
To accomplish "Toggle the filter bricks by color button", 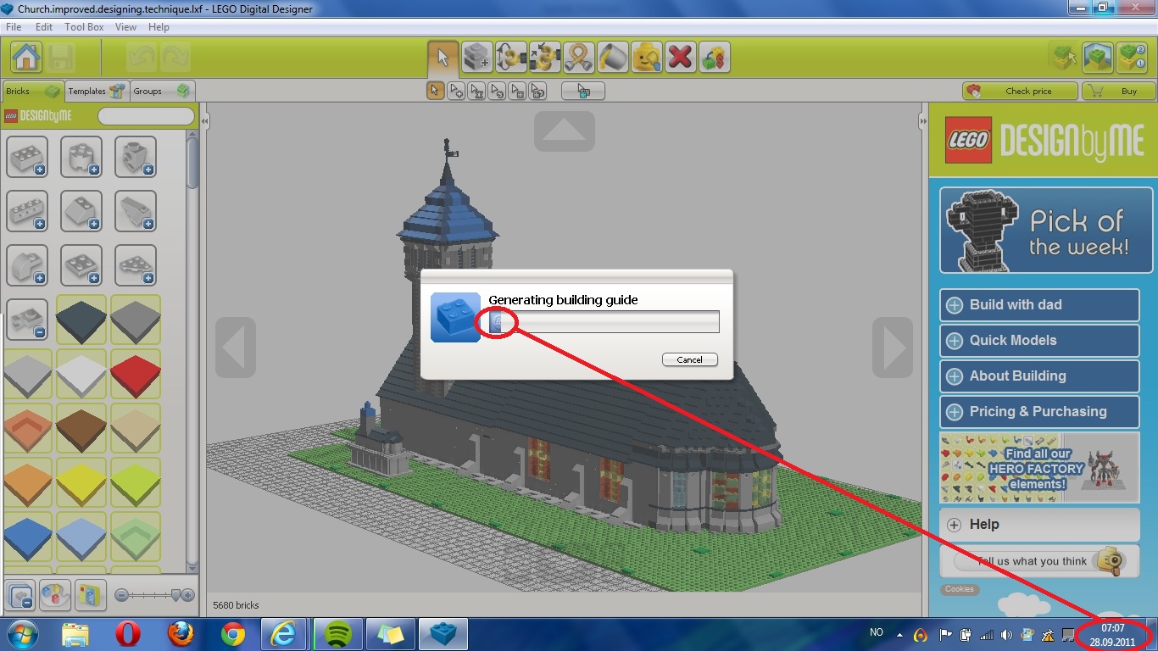I will (53, 593).
